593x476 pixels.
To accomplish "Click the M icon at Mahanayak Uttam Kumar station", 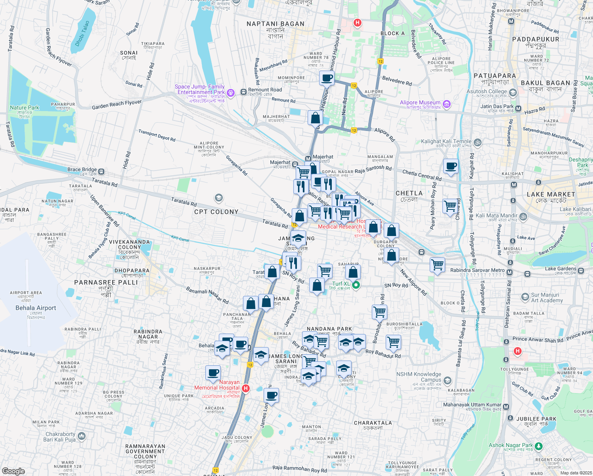I will tap(506, 407).
